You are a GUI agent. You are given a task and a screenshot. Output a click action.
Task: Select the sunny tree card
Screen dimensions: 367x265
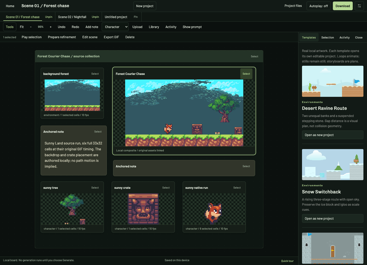tap(95, 188)
